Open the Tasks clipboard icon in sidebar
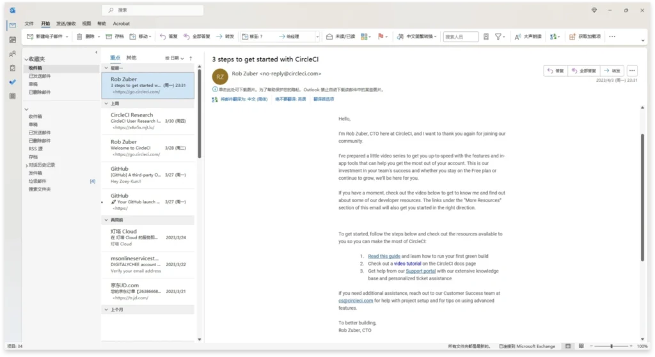Image resolution: width=655 pixels, height=357 pixels. pyautogui.click(x=13, y=68)
